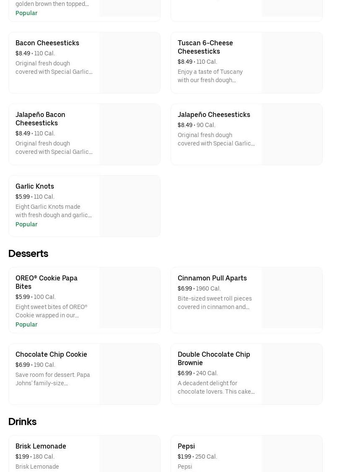Select Tuscan 6-Cheese Cheesesticks title
The width and height of the screenshot is (337, 472).
click(205, 47)
